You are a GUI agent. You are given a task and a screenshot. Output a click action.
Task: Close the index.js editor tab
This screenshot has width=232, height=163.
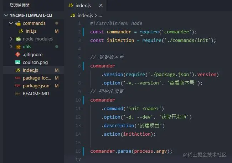101,5
